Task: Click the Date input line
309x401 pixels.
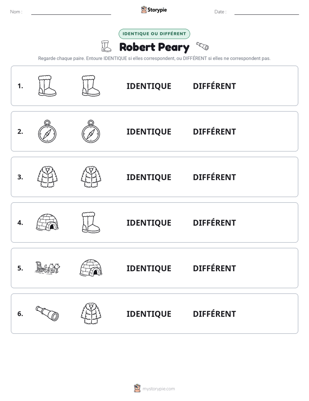Action: (267, 12)
